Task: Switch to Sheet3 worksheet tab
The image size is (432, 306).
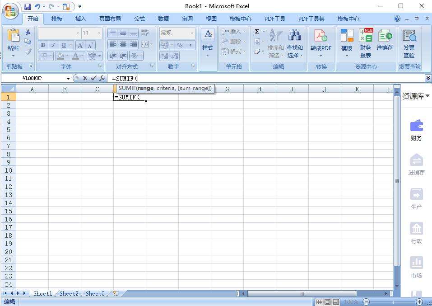Action: click(95, 293)
